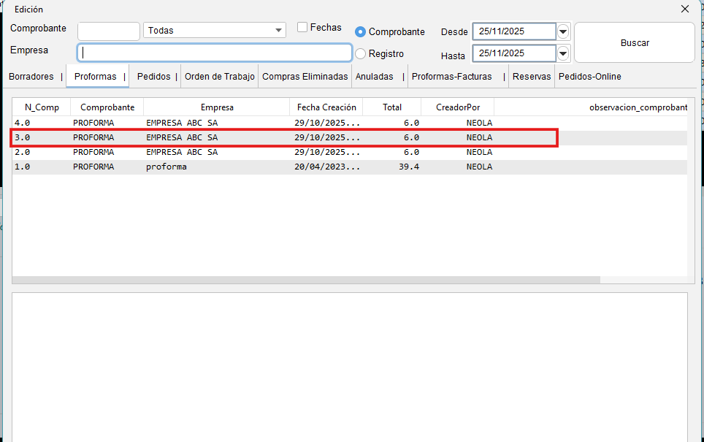The width and height of the screenshot is (704, 442).
Task: Click the Buscar button
Action: coord(634,43)
